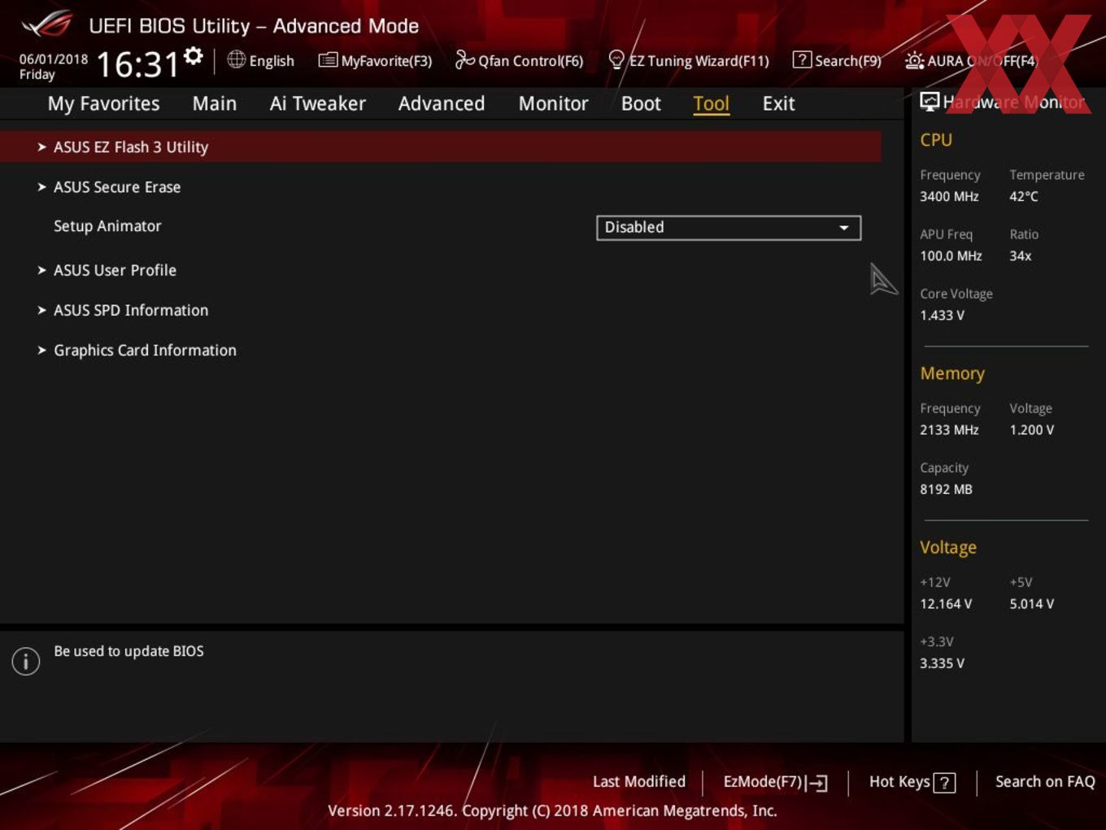Click the Memory frequency value 2133 MHz
Image resolution: width=1106 pixels, height=830 pixels.
(x=949, y=430)
